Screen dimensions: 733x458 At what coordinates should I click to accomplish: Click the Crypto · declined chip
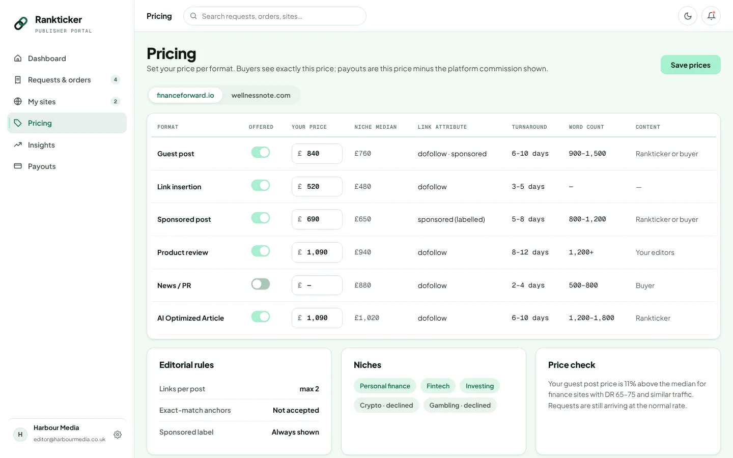coord(386,405)
